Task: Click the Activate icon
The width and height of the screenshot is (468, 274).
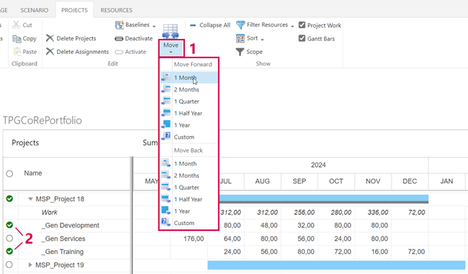Action: [119, 52]
